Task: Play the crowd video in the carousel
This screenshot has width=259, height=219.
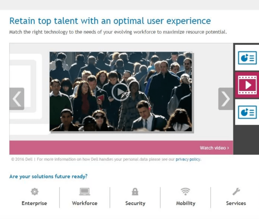Action: click(x=120, y=92)
